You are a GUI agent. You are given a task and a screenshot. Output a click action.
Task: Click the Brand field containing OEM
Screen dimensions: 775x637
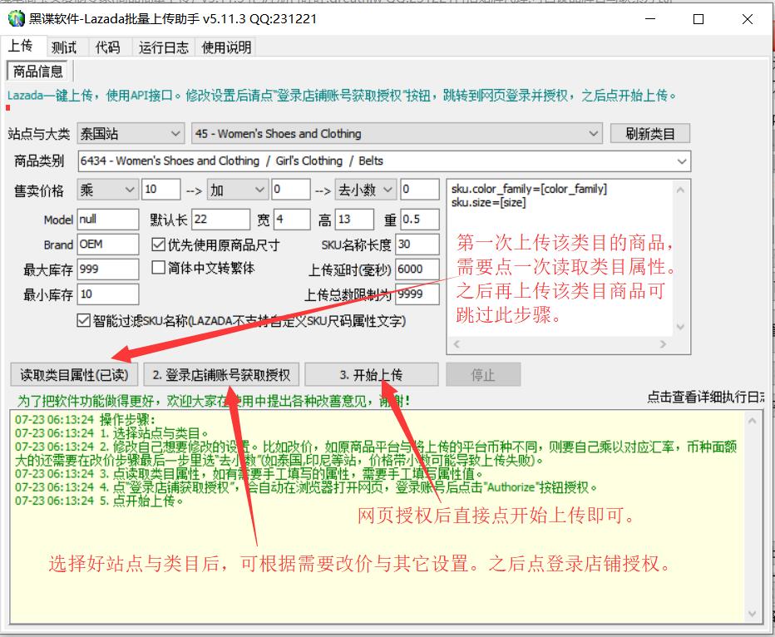pyautogui.click(x=108, y=244)
